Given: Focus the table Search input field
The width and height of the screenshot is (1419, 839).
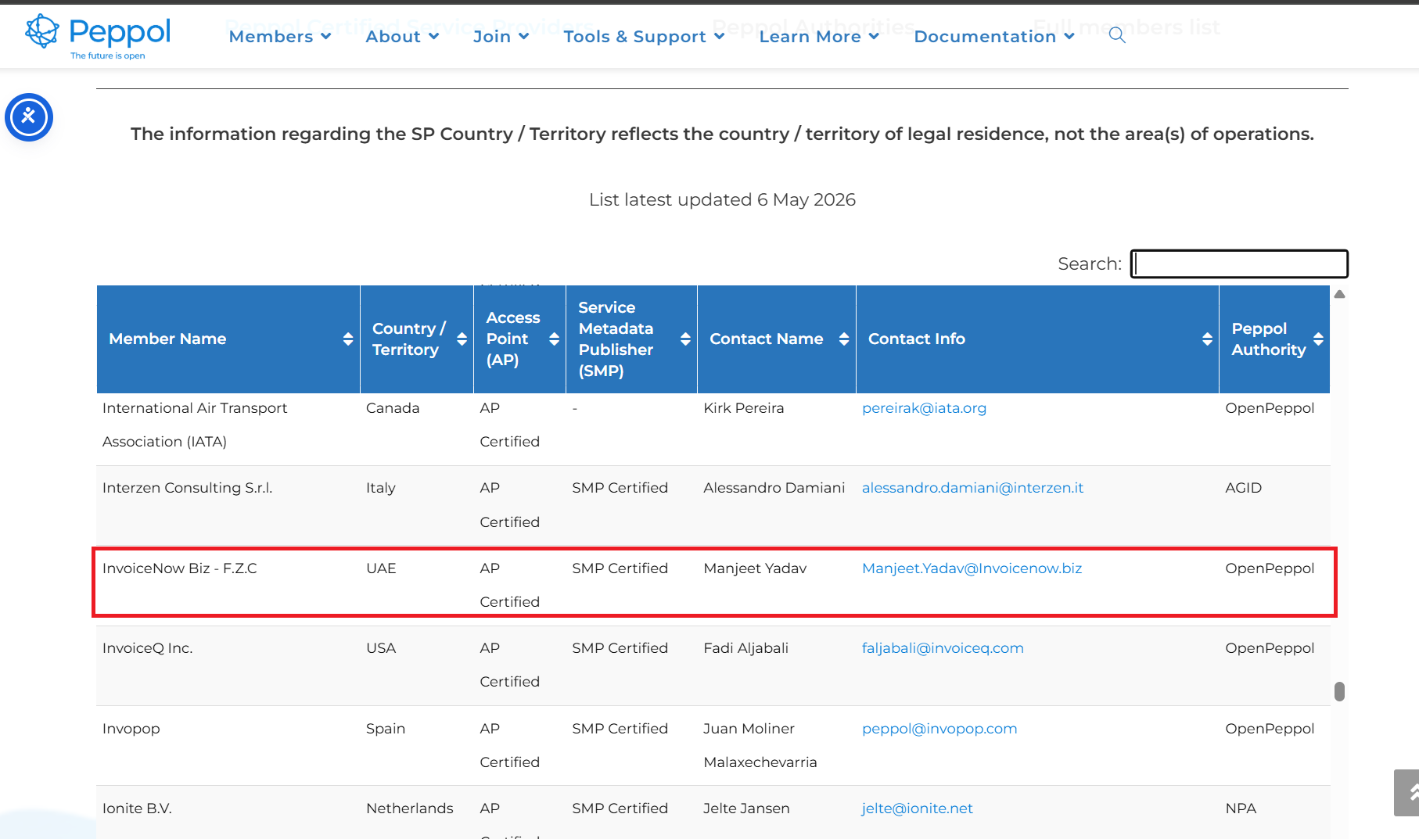Looking at the screenshot, I should (x=1239, y=264).
